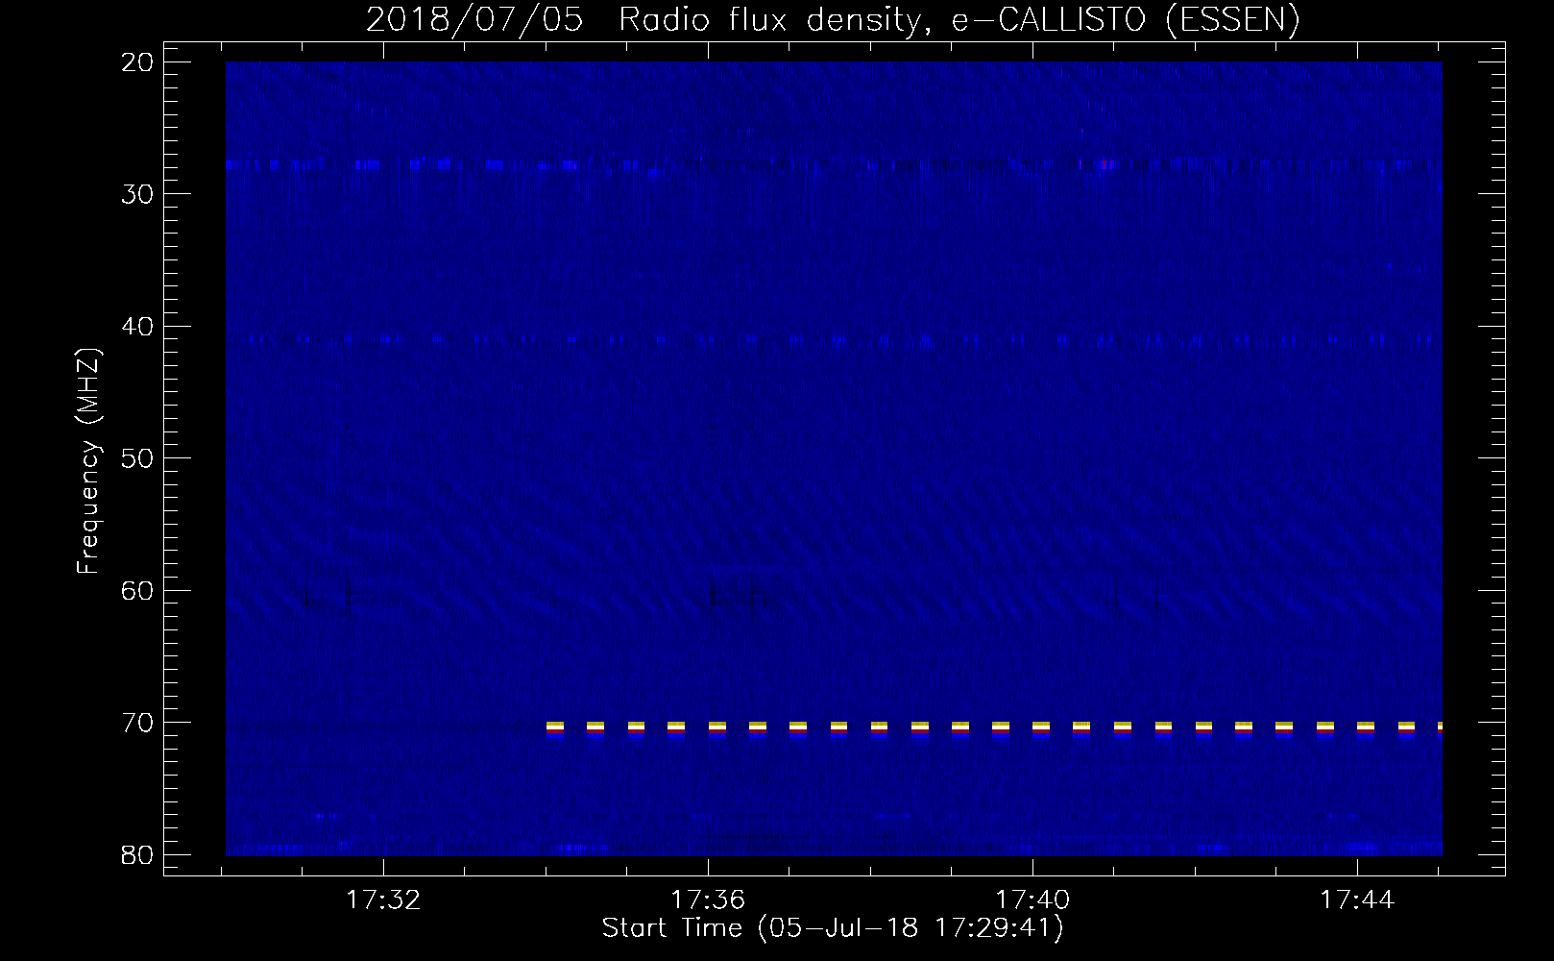
Task: Click the 60 frequency tick label
Action: [x=138, y=590]
